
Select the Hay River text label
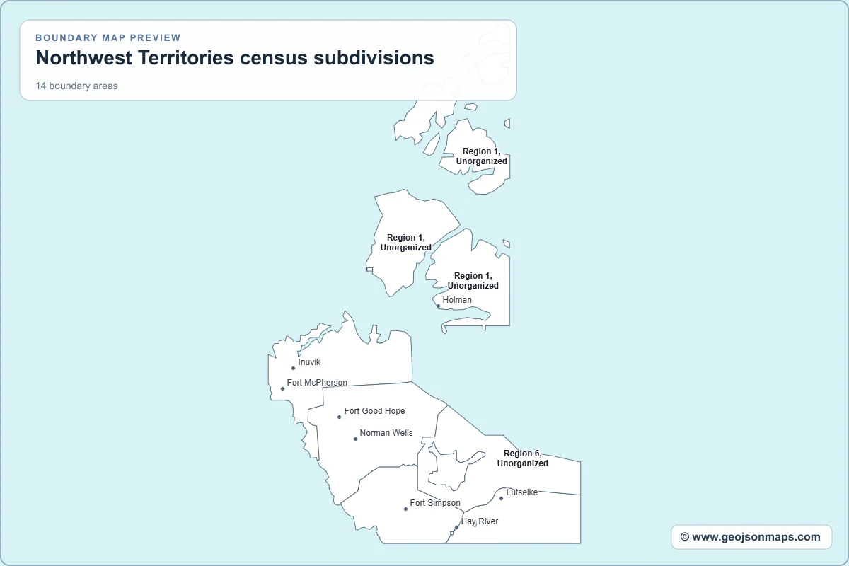coord(480,521)
